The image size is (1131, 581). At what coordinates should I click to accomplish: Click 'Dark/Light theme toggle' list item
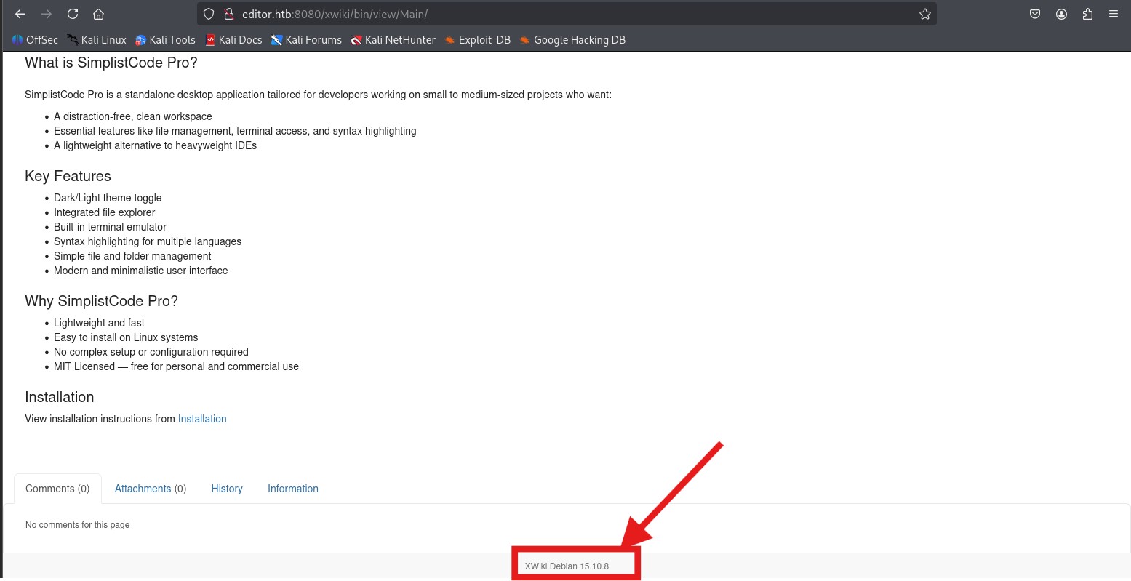[108, 198]
